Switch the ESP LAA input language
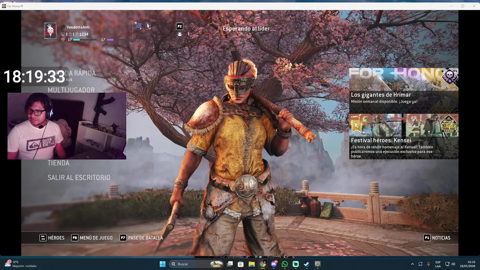Viewport: 480px width, 270px height. pyautogui.click(x=438, y=264)
